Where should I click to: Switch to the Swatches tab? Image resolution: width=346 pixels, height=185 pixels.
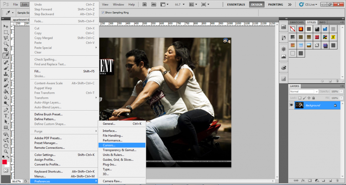pos(297,22)
